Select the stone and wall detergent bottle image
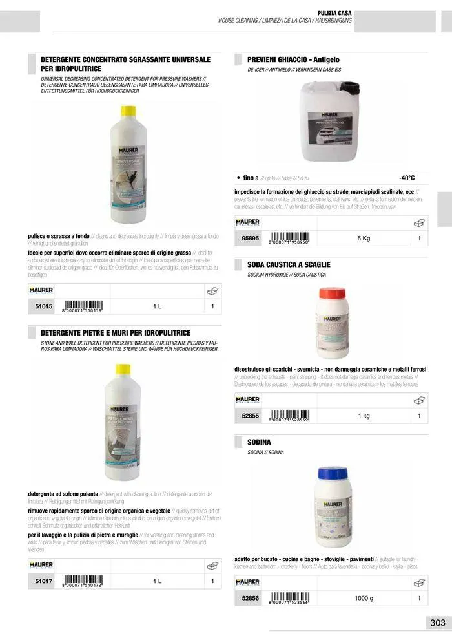Viewport: 452px width, 640px height. (123, 422)
